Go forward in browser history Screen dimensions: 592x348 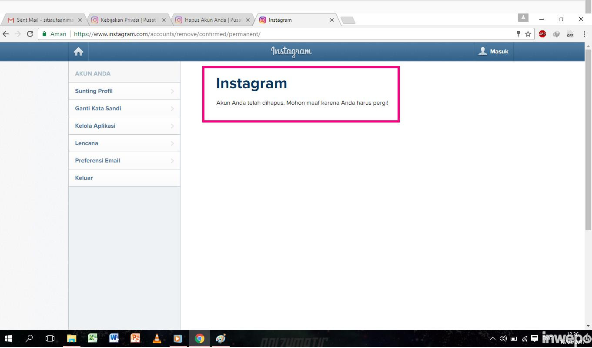(x=18, y=34)
